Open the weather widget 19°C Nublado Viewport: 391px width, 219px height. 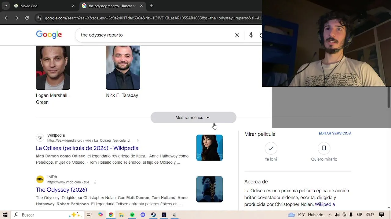pos(306,215)
